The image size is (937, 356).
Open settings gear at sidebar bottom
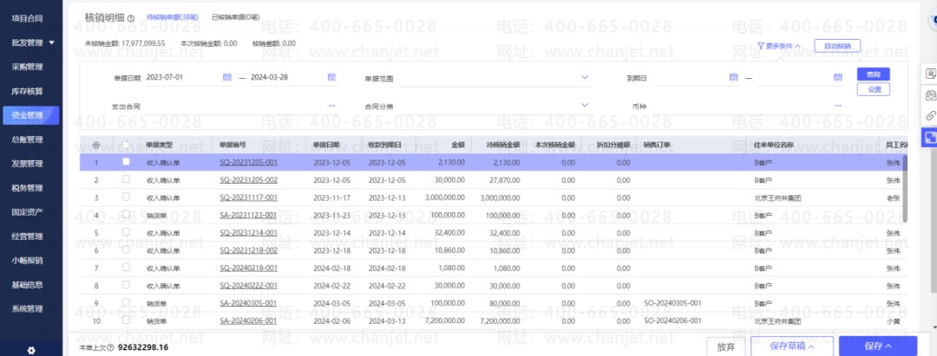(31, 349)
